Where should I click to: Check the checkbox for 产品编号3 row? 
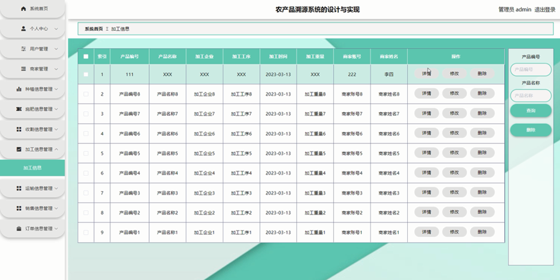(x=86, y=193)
